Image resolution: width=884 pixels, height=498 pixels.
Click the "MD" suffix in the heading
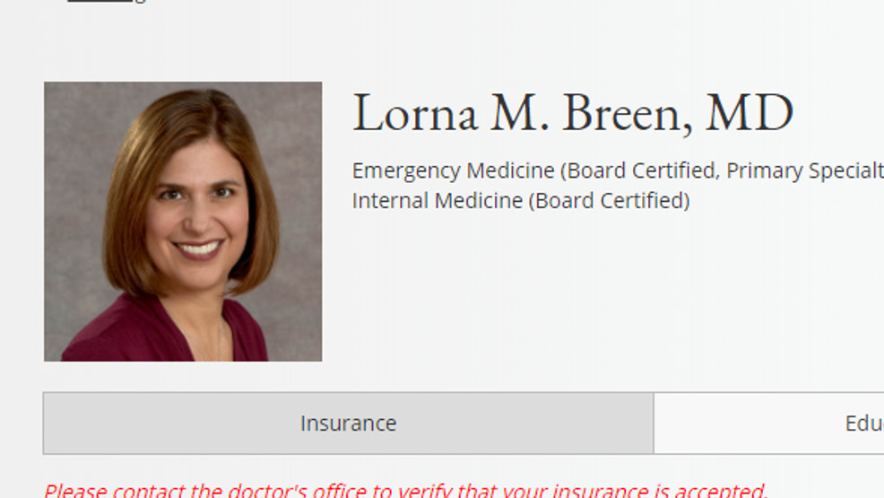[750, 113]
